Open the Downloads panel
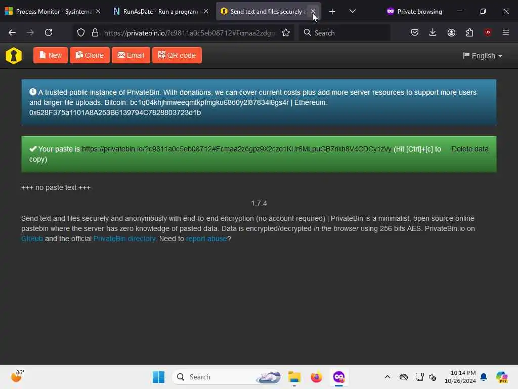518x389 pixels. 433,32
